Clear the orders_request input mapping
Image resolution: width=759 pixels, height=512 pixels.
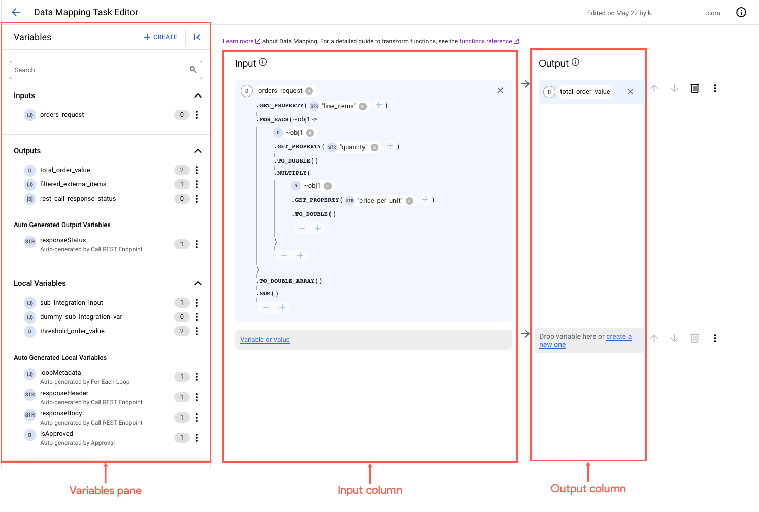tap(500, 90)
